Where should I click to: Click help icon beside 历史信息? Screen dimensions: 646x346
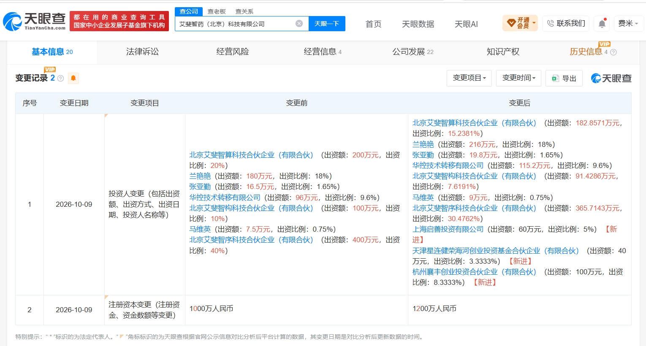pyautogui.click(x=613, y=52)
